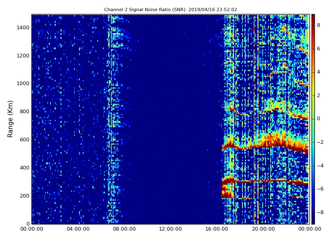Click the 1000 range tick label
Viewport: 331px width, 248px height.
23,83
